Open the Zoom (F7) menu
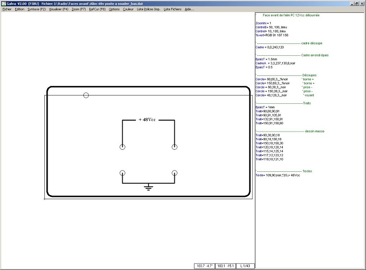 [79, 9]
